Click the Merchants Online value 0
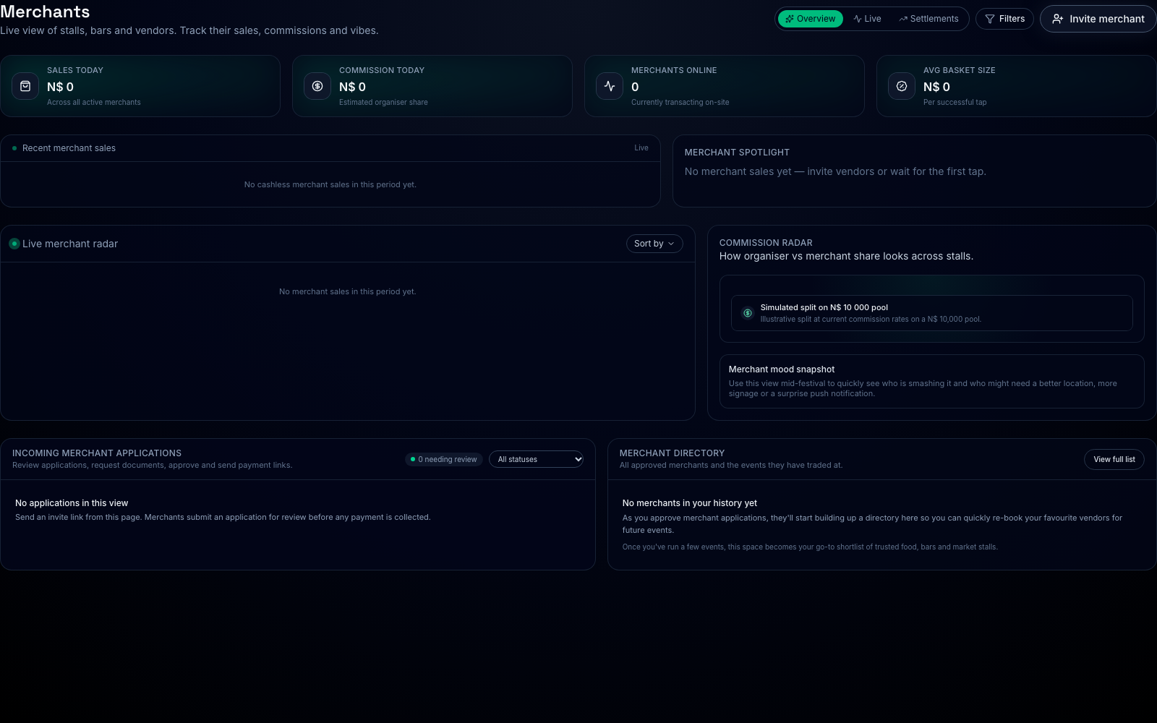The height and width of the screenshot is (723, 1157). click(635, 87)
